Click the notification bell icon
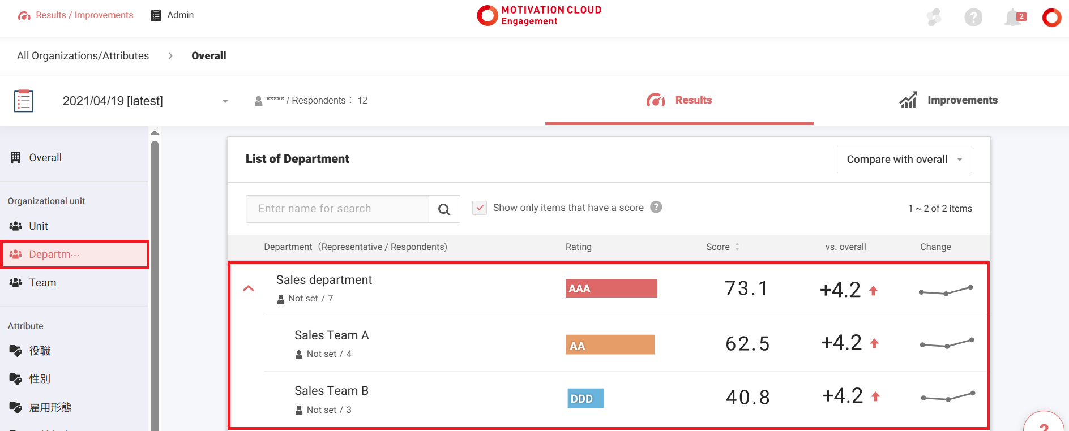 [1014, 18]
